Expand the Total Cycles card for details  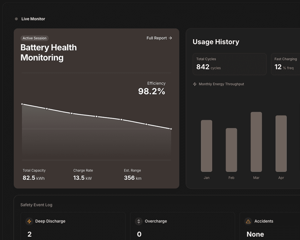click(x=229, y=64)
